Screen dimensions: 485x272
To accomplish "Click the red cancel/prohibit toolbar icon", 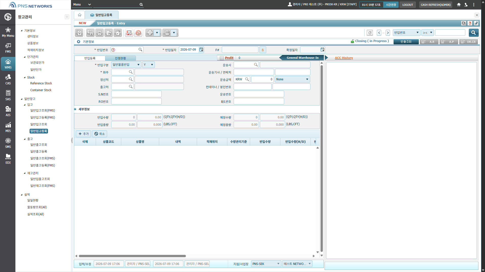I will coord(138,33).
